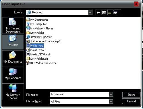The width and height of the screenshot is (143, 109).
Task: Click the RER Video Converter shortcut icon
Action: [x=28, y=63]
